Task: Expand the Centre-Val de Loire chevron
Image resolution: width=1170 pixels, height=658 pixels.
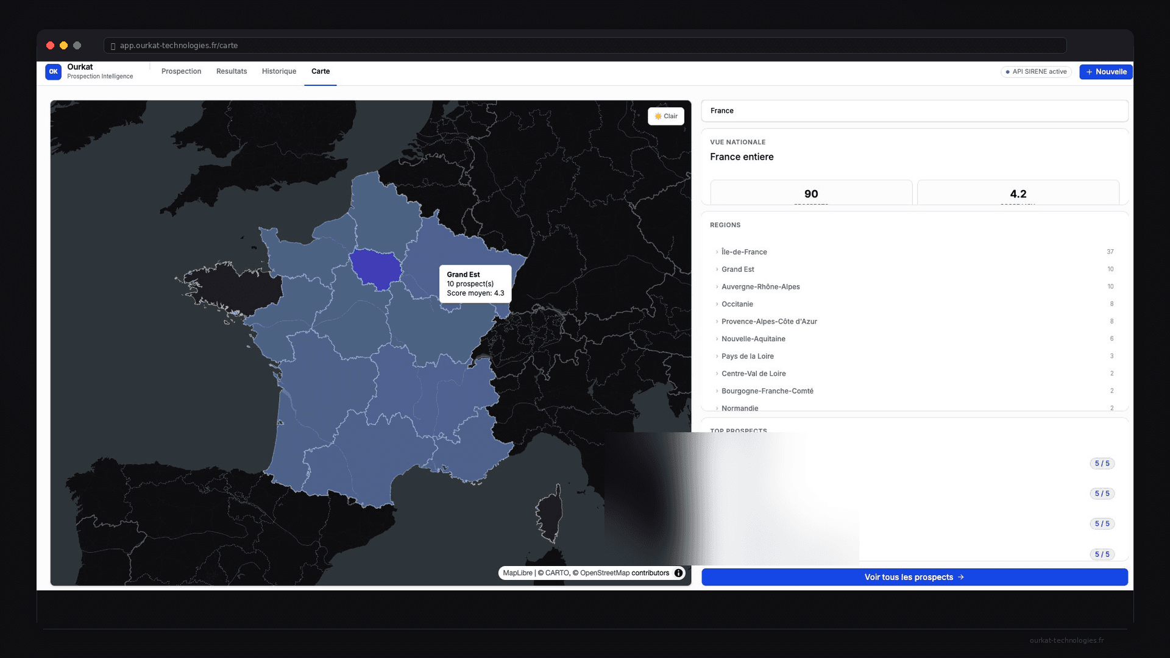Action: pyautogui.click(x=717, y=373)
